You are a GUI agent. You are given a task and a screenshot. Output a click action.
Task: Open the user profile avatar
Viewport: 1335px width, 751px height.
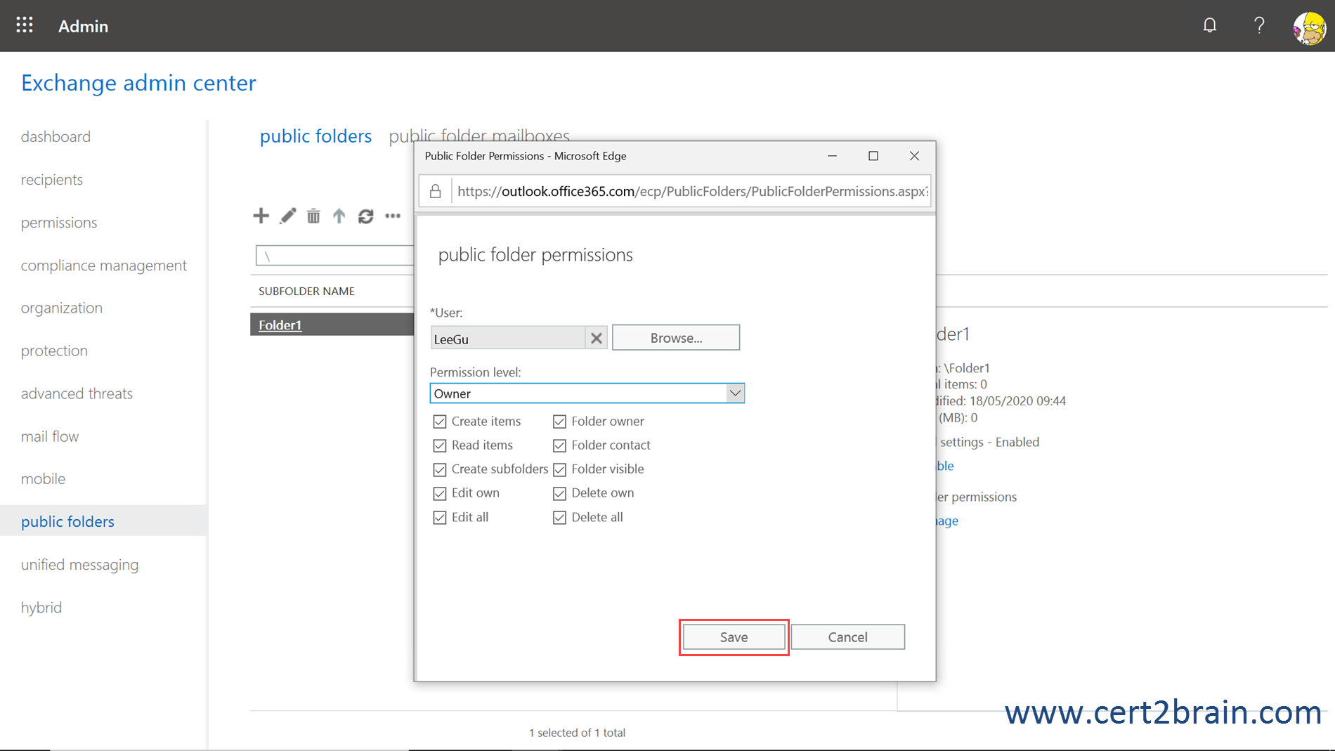[x=1309, y=27]
